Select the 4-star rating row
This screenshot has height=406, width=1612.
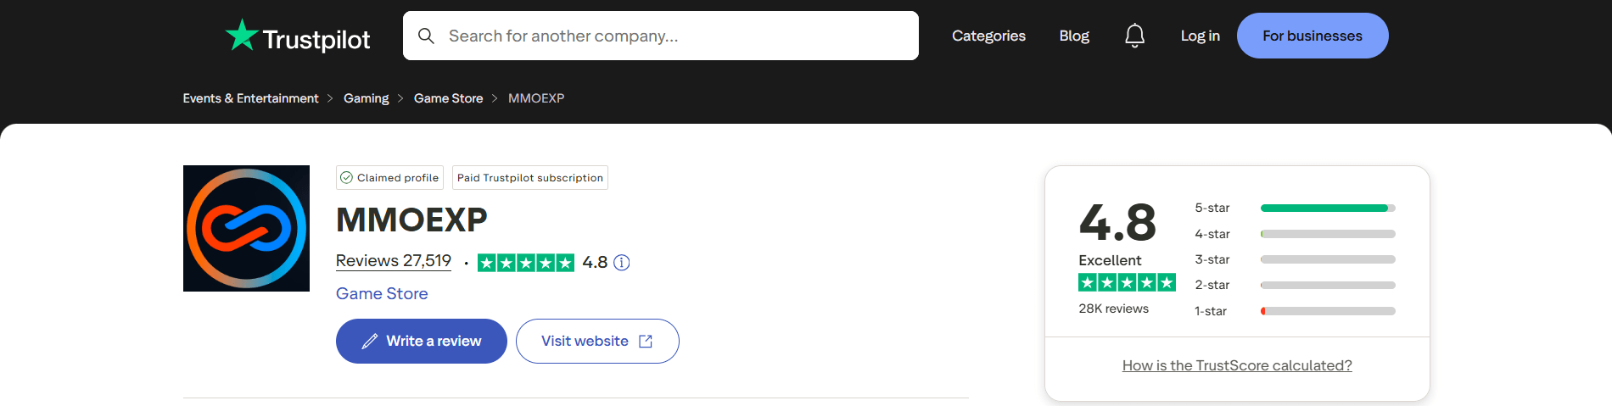tap(1294, 234)
